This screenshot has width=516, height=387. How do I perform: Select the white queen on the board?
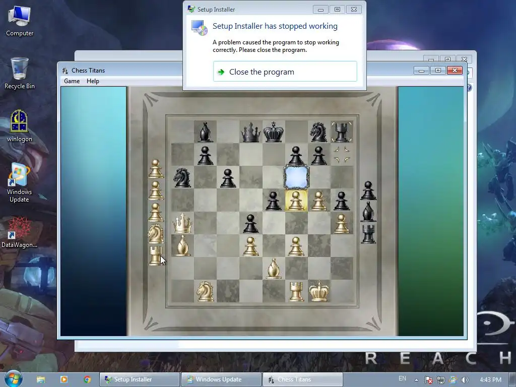182,223
